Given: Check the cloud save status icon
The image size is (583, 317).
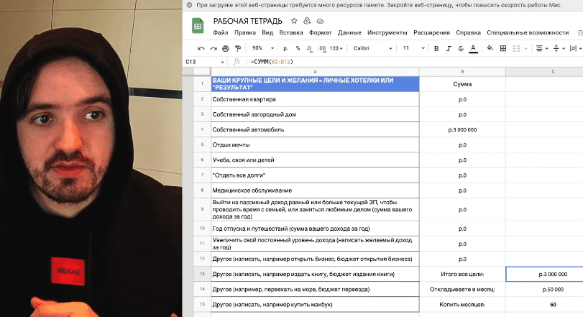Looking at the screenshot, I should [x=320, y=21].
